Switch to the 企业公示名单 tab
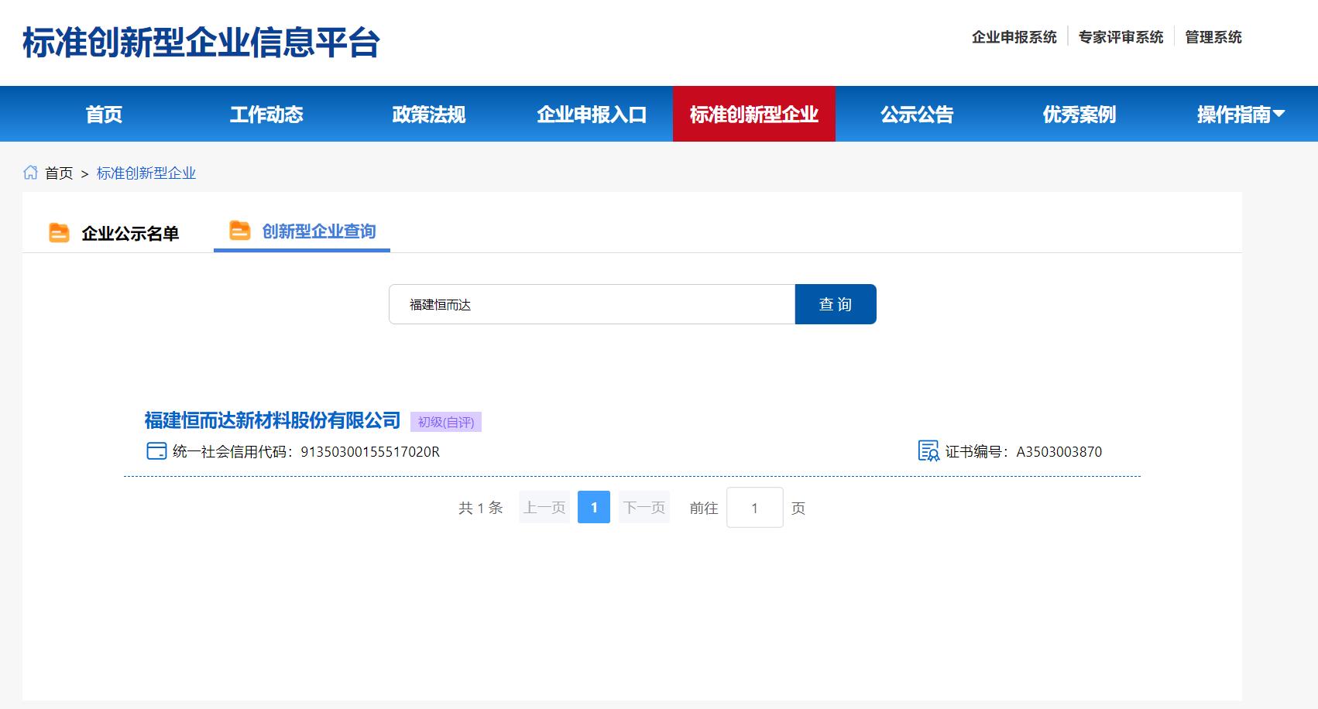Image resolution: width=1318 pixels, height=709 pixels. pyautogui.click(x=130, y=233)
